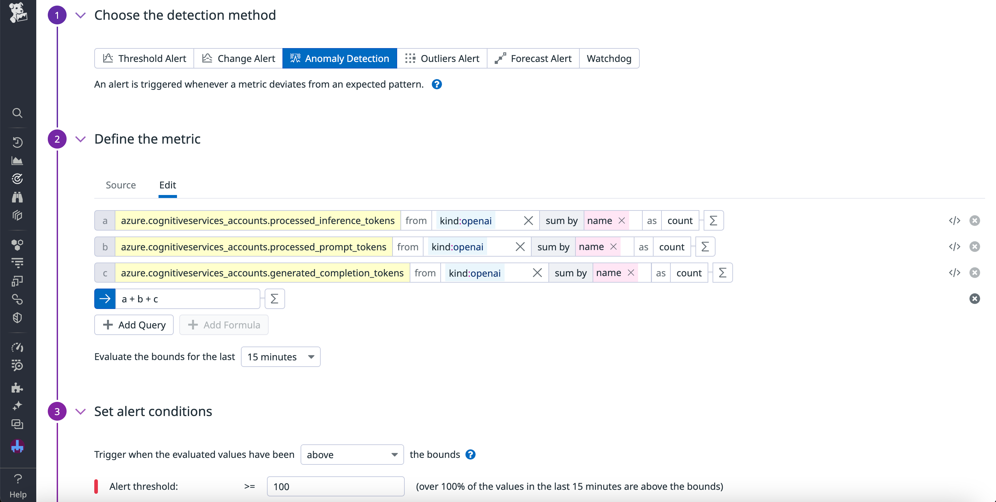
Task: Open the Events history clock icon
Action: tap(17, 142)
